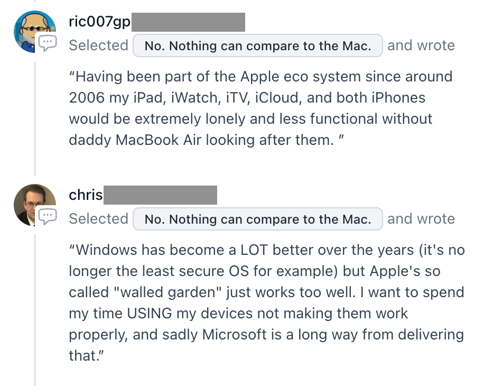
Task: Click the redacted name beside chris
Action: coord(160,195)
